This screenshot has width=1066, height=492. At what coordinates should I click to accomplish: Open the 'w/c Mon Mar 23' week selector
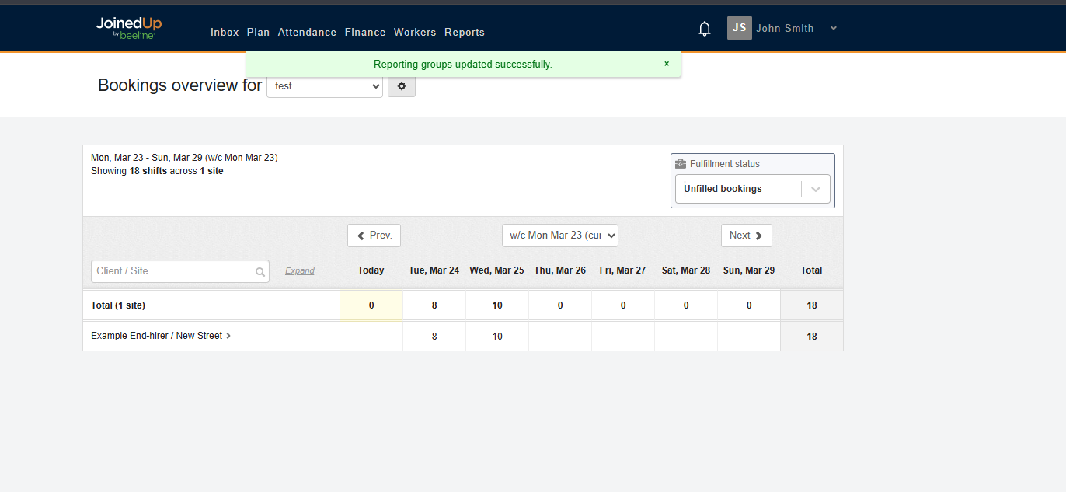[559, 235]
